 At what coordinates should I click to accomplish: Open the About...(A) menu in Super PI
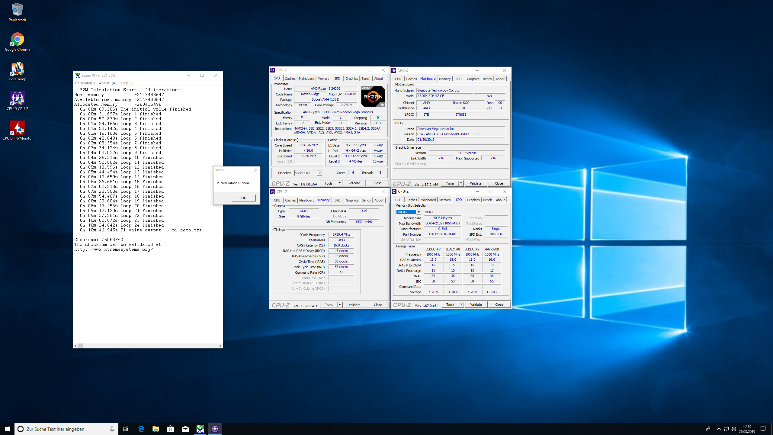(107, 83)
